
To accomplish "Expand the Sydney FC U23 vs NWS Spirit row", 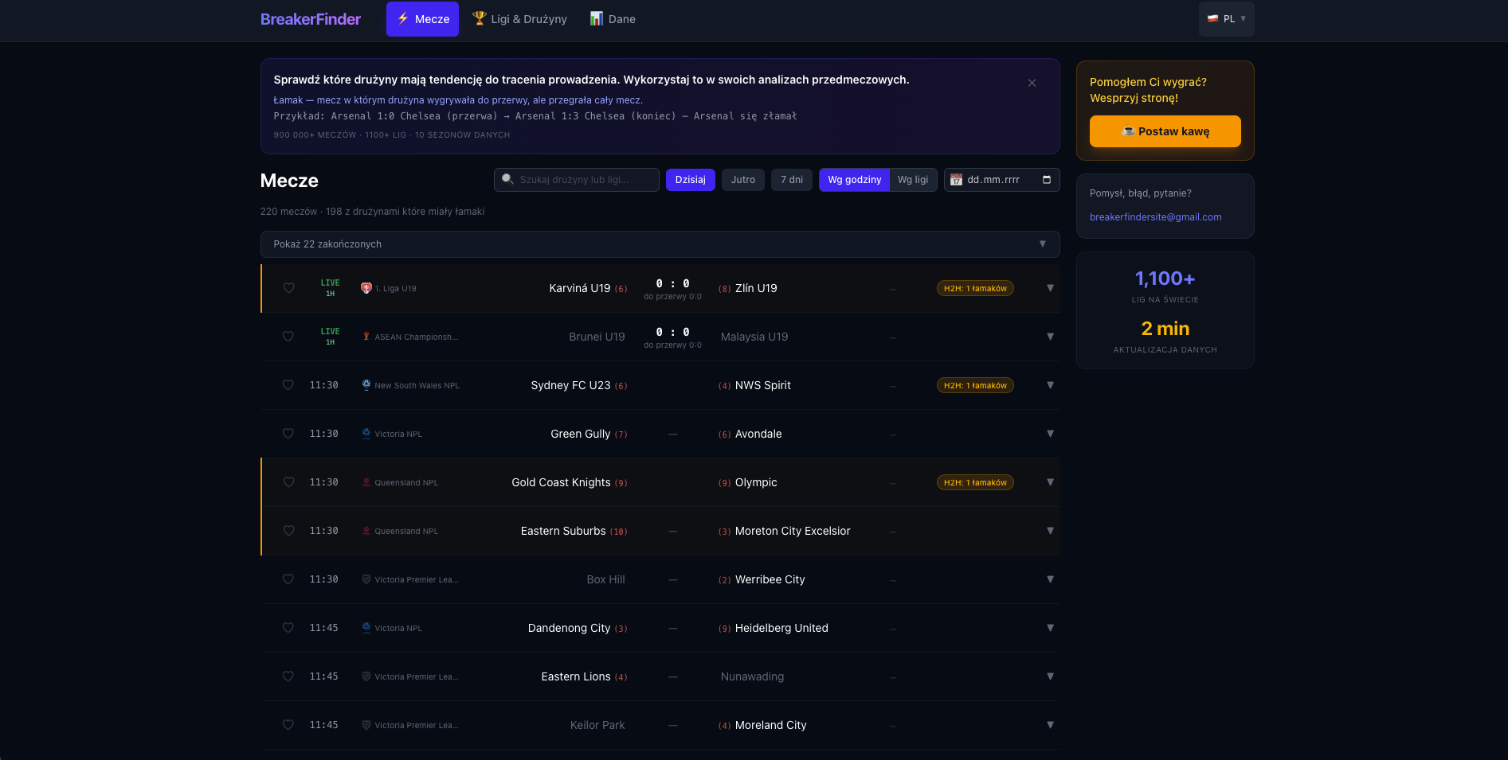I will tap(1050, 385).
